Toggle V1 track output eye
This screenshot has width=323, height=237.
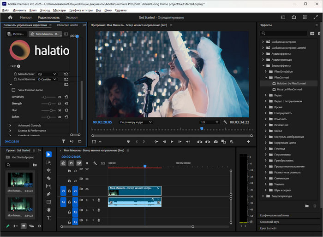tap(87, 189)
